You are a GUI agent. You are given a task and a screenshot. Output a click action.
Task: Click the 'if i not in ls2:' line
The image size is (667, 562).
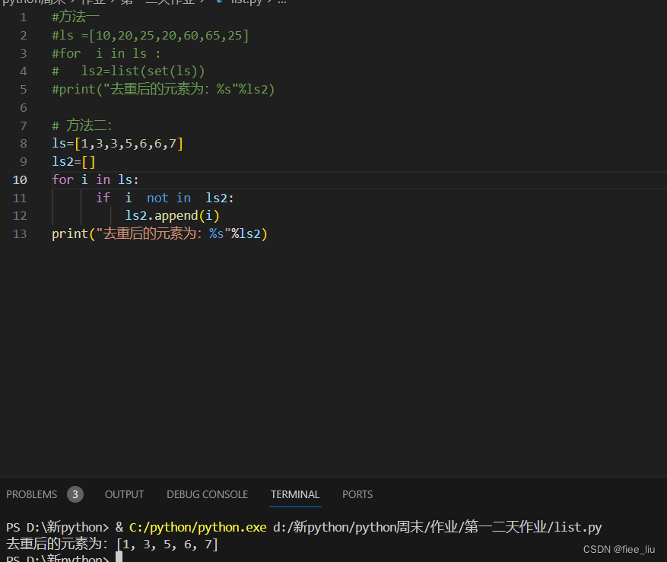tap(164, 198)
